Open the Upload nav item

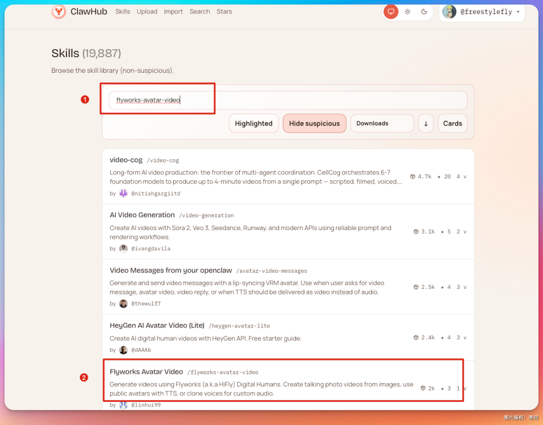147,12
